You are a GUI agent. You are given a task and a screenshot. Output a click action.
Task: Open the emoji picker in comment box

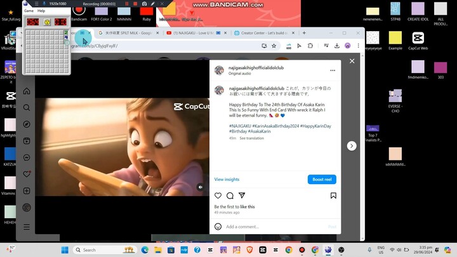(x=218, y=227)
